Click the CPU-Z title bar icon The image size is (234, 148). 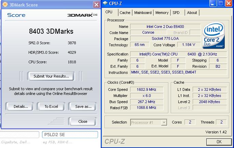coord(105,3)
